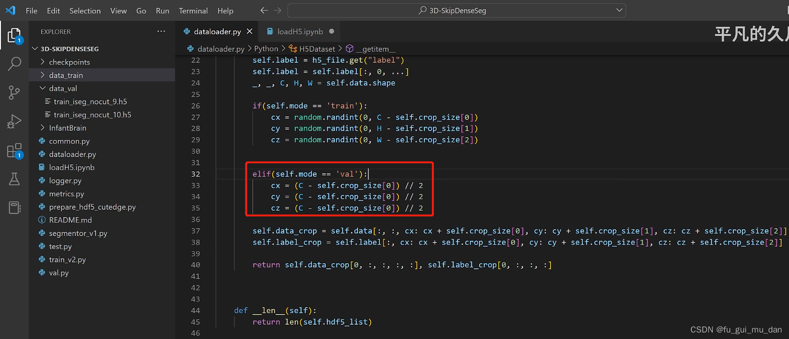Screen dimensions: 789x339
Task: Open the Help menu
Action: [226, 11]
